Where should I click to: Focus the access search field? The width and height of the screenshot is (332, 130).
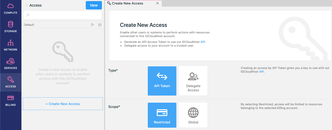click(x=63, y=15)
